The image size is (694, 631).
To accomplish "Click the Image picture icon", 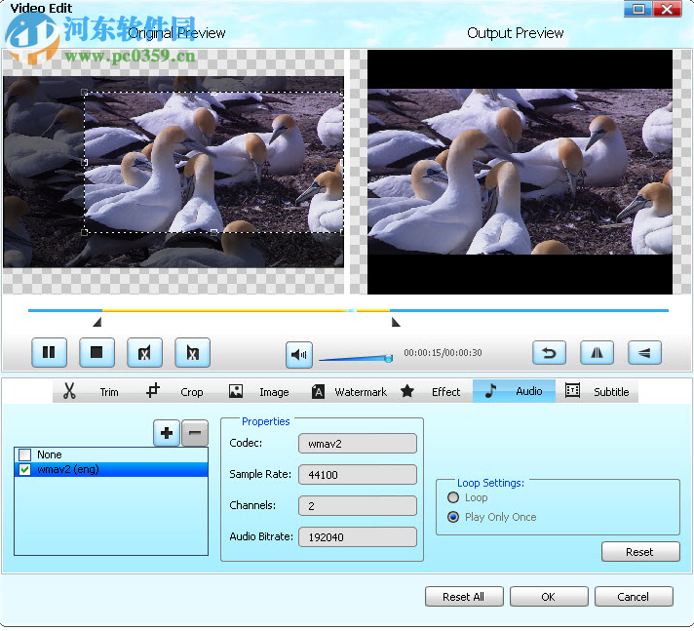I will pyautogui.click(x=236, y=391).
